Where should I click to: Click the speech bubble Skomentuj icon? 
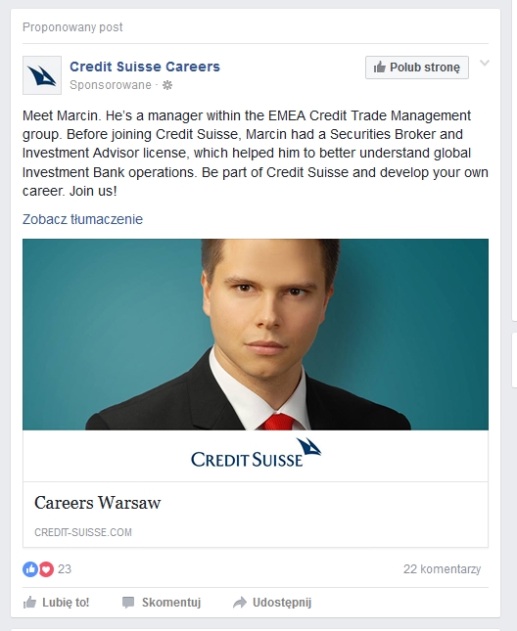click(128, 602)
